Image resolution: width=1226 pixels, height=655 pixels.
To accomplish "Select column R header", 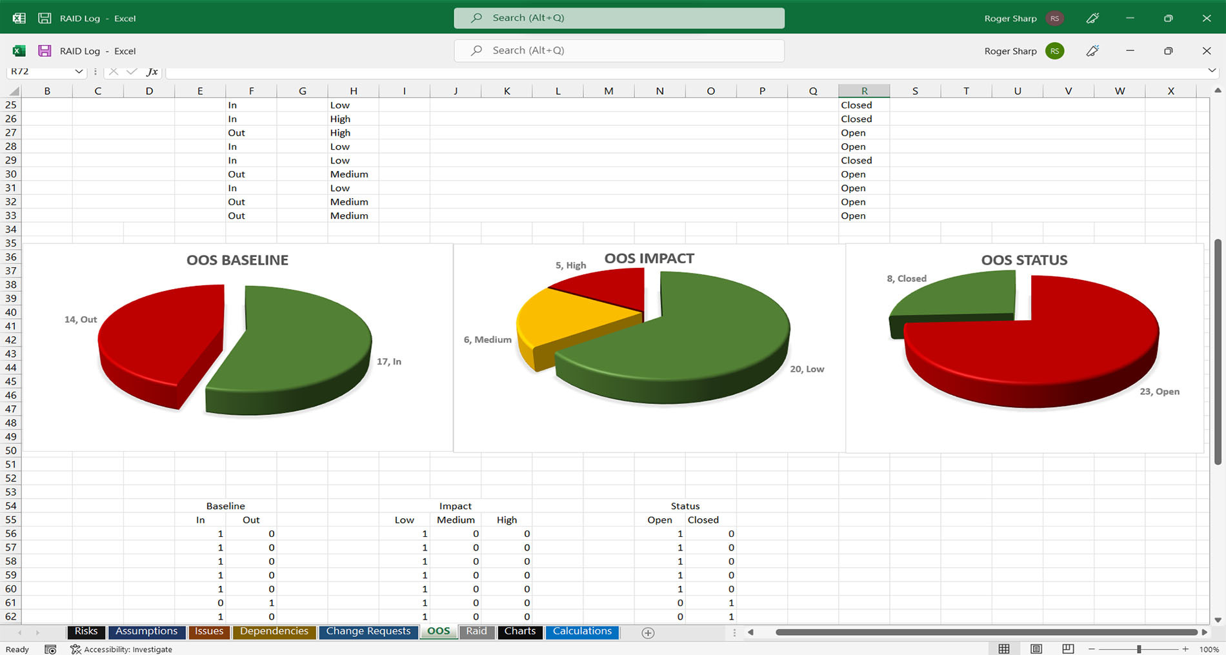I will 864,91.
